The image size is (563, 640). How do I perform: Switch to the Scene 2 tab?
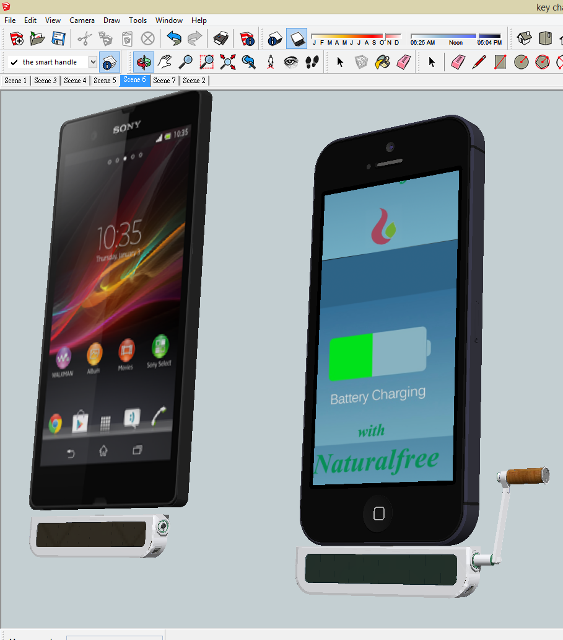(194, 81)
